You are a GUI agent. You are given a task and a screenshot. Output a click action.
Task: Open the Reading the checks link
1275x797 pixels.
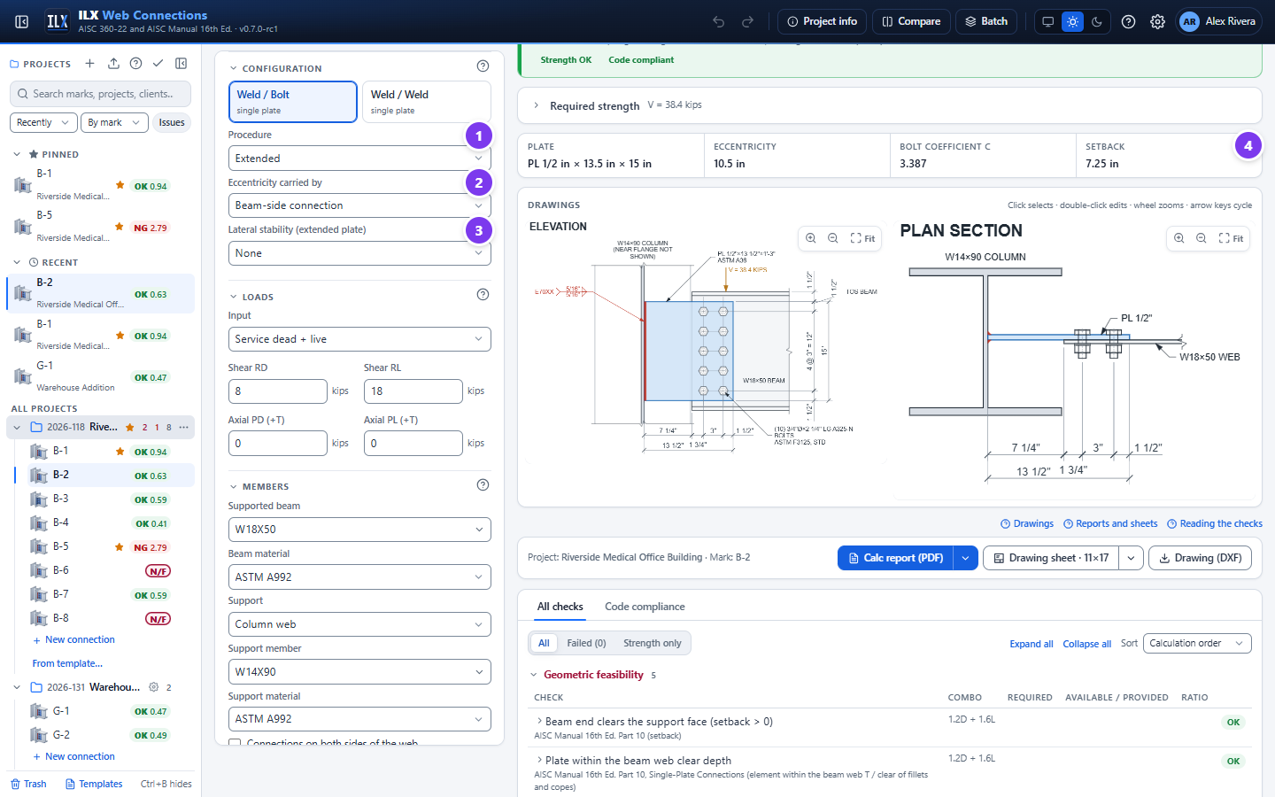pos(1215,524)
